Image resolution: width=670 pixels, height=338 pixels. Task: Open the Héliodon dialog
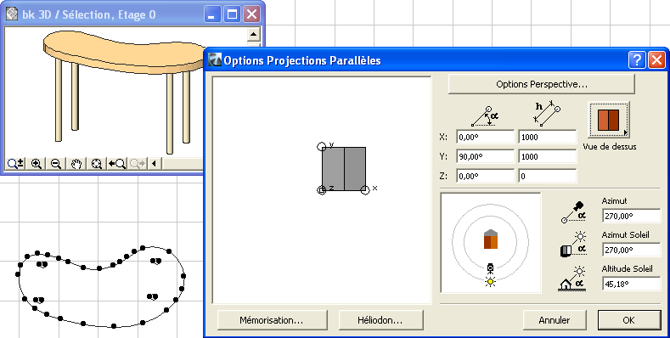380,320
